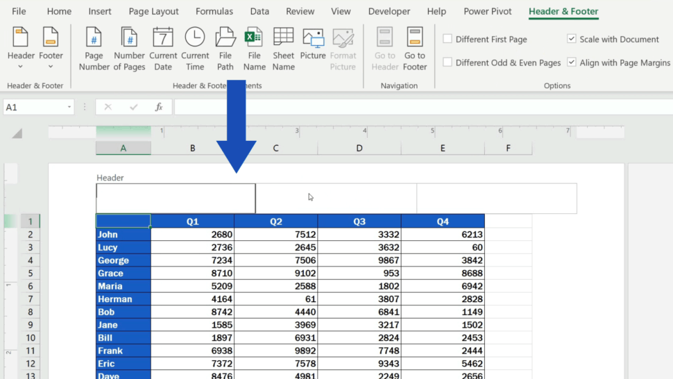Select the cell with name George
This screenshot has width=673, height=379.
tap(123, 260)
